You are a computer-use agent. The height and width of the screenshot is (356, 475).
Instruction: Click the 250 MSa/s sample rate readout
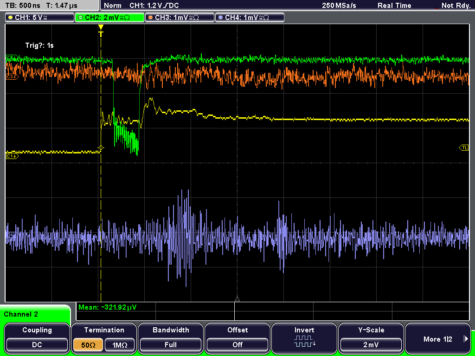click(x=339, y=6)
